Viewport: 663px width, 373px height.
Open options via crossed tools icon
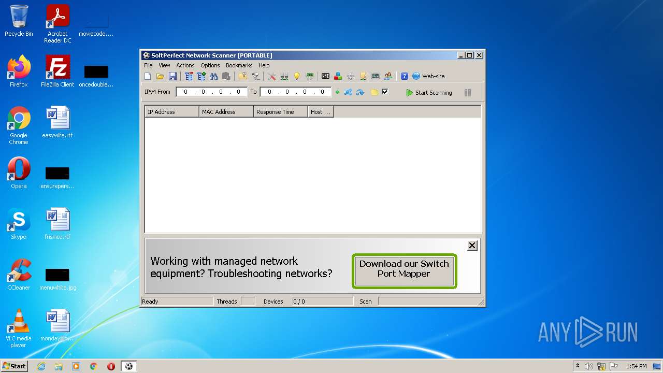coord(272,76)
